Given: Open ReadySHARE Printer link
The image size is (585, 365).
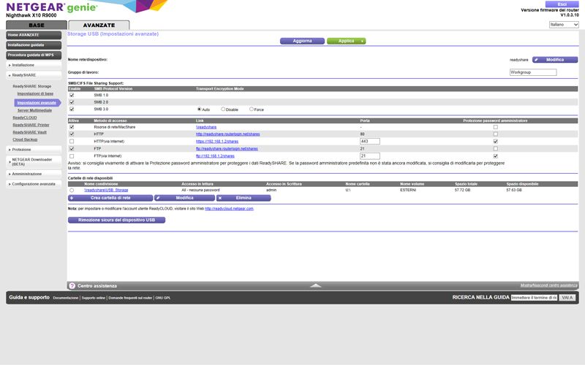Looking at the screenshot, I should pyautogui.click(x=31, y=125).
